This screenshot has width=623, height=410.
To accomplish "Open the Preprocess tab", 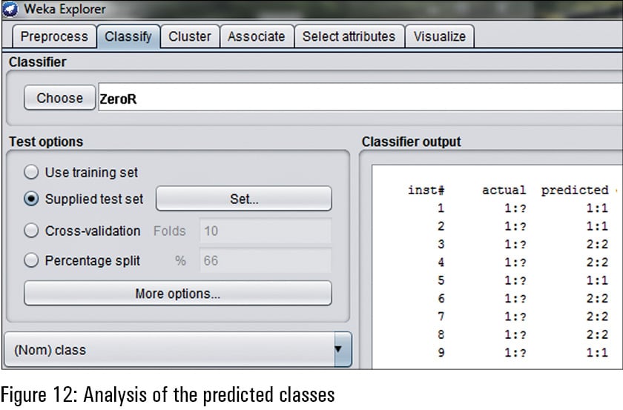I will point(53,36).
